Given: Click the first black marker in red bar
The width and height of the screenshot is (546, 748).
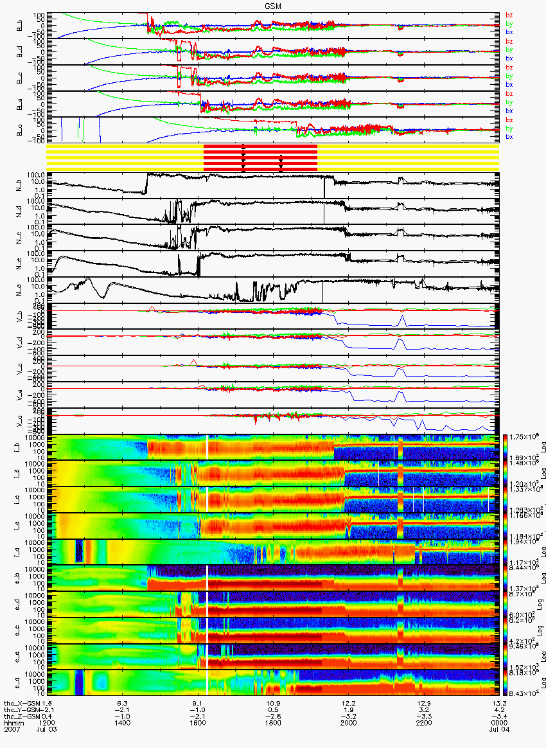Looking at the screenshot, I should (243, 157).
